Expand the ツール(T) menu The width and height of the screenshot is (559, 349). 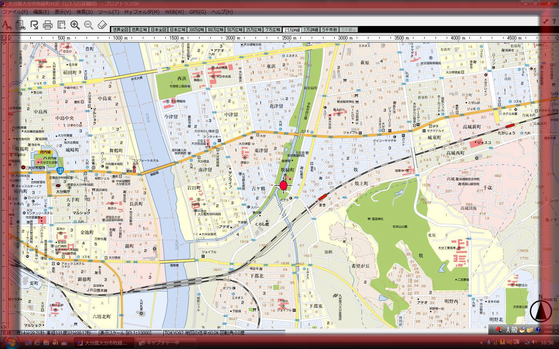[108, 12]
